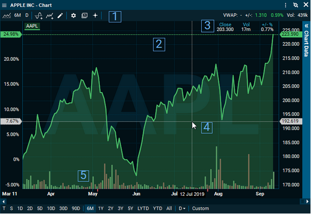This screenshot has height=214, width=311.
Task: Switch to 90D range
Action: 76,208
